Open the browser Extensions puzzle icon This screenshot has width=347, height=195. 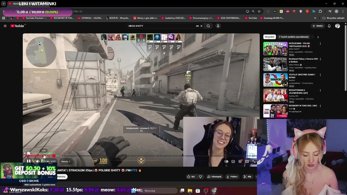tap(320, 11)
